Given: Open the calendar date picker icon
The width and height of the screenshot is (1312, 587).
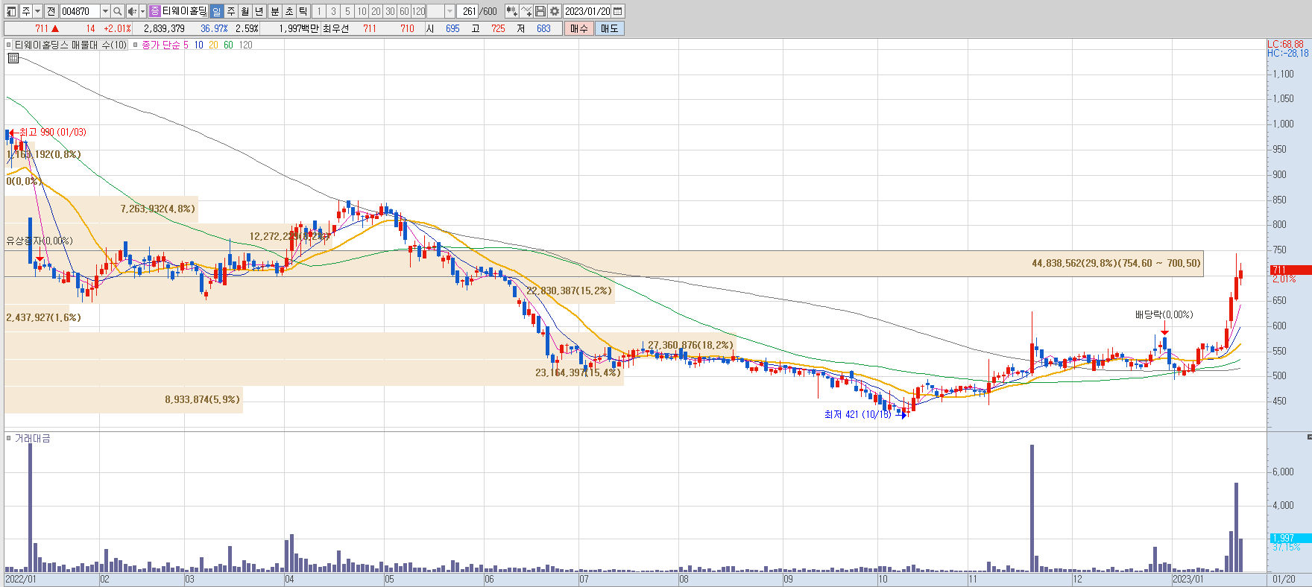Looking at the screenshot, I should (618, 11).
